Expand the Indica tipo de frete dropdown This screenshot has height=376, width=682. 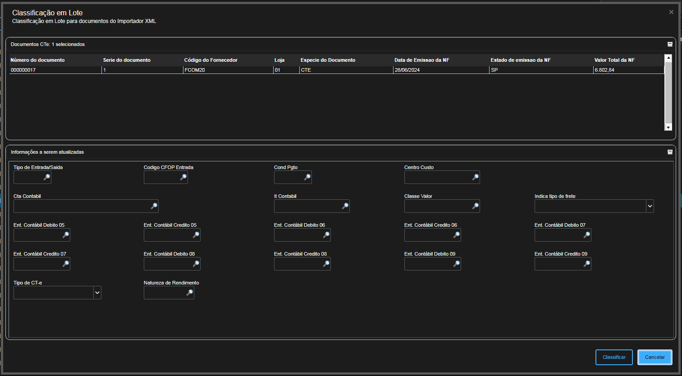tap(650, 206)
